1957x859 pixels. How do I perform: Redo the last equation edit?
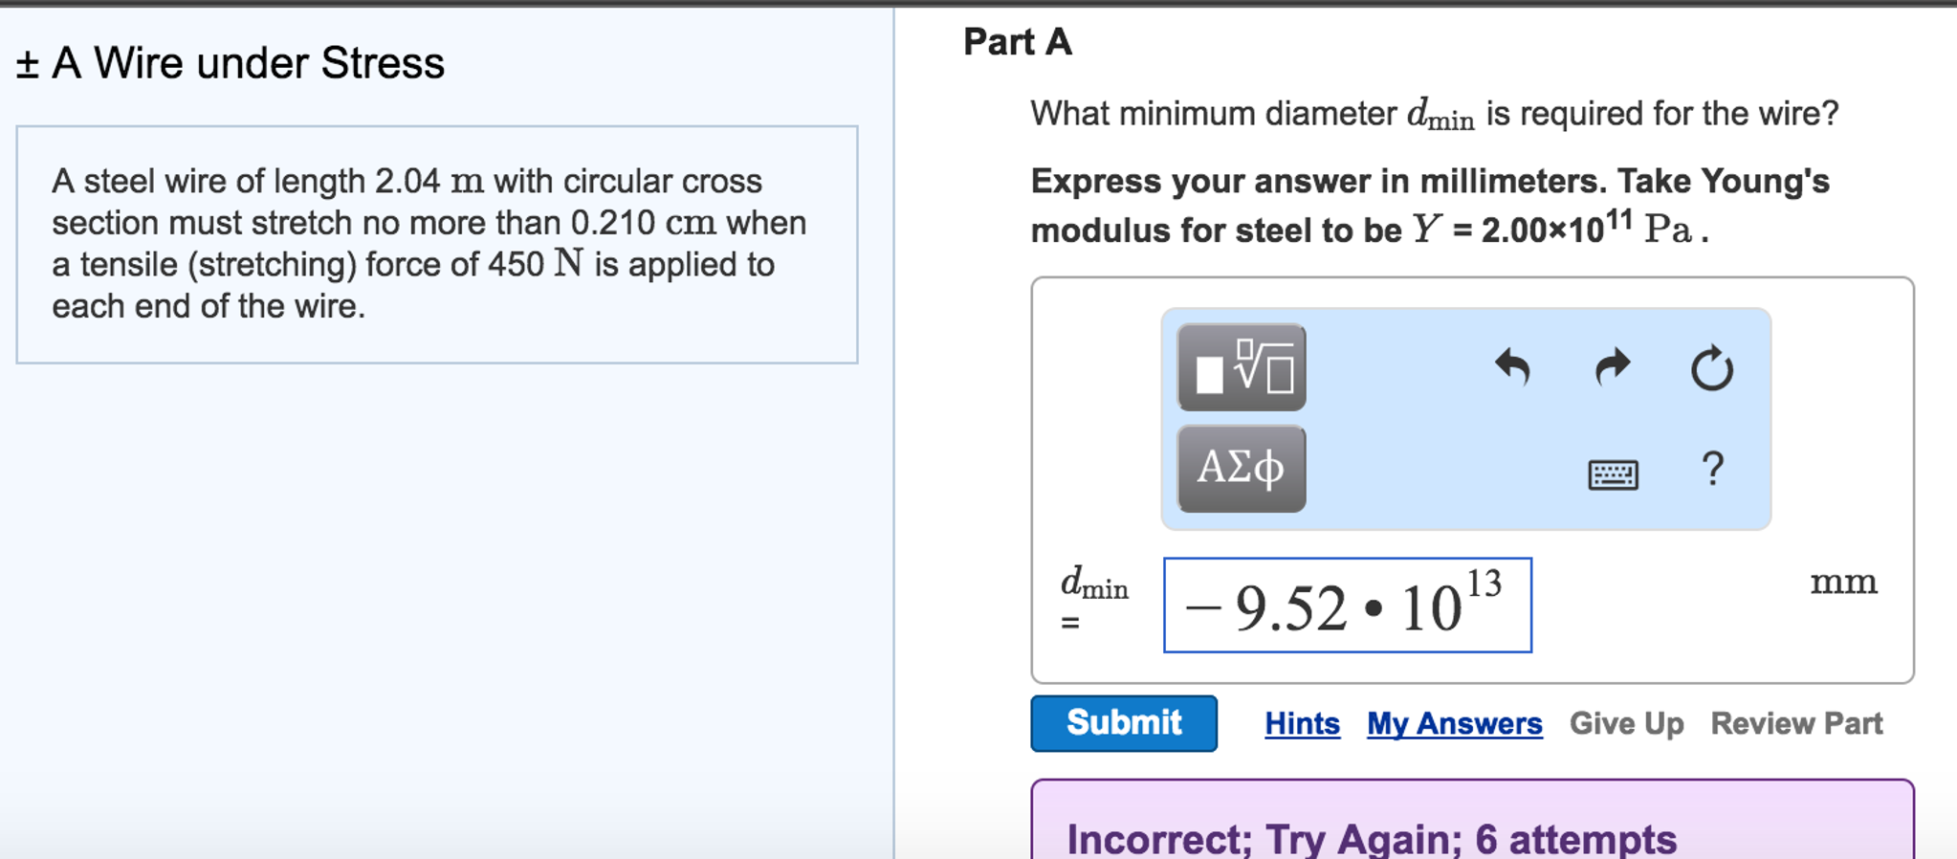click(x=1612, y=366)
